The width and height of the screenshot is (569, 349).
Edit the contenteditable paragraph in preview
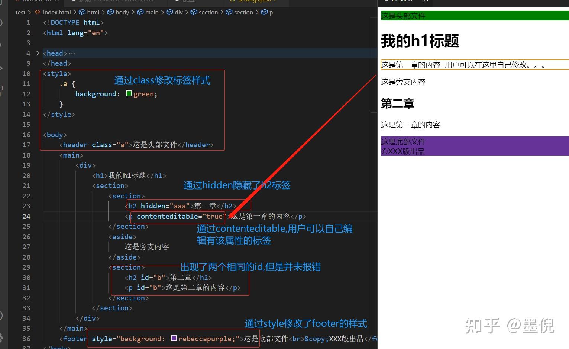pos(475,65)
